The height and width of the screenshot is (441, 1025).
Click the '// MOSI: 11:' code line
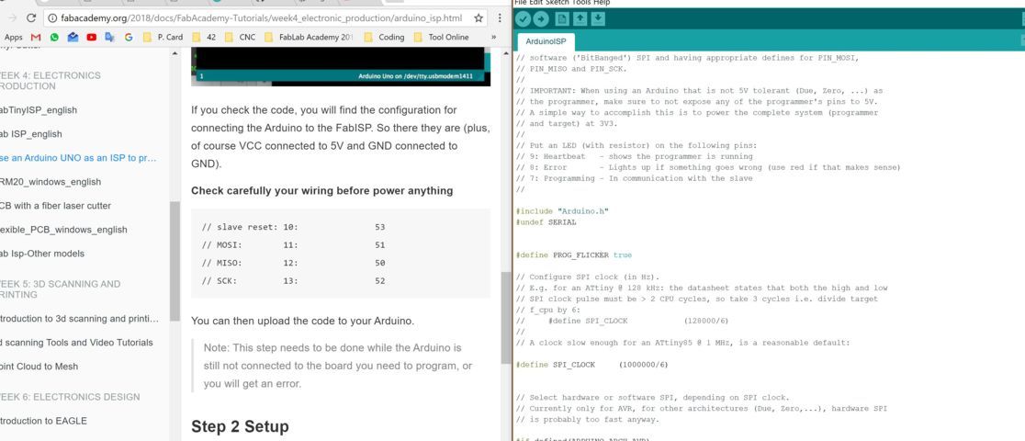(294, 244)
